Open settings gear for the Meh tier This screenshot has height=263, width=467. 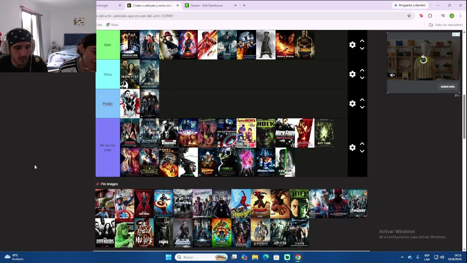click(352, 45)
